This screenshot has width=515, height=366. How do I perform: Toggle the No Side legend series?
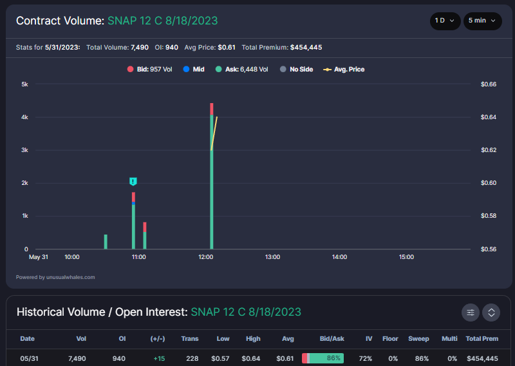(x=296, y=70)
